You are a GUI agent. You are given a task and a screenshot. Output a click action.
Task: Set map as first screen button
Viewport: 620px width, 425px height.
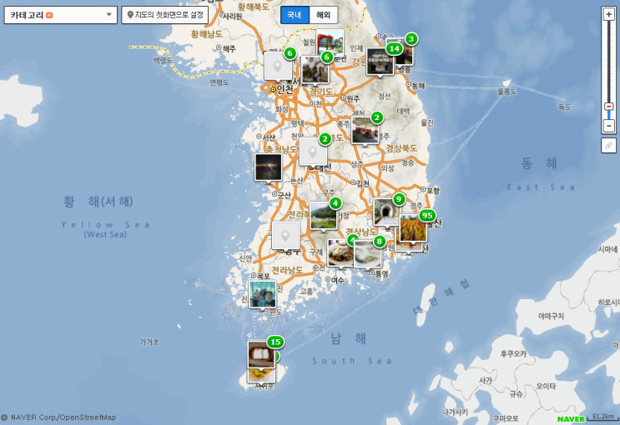tap(165, 15)
